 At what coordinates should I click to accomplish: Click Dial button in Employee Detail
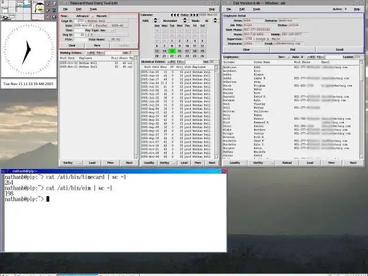(293, 49)
